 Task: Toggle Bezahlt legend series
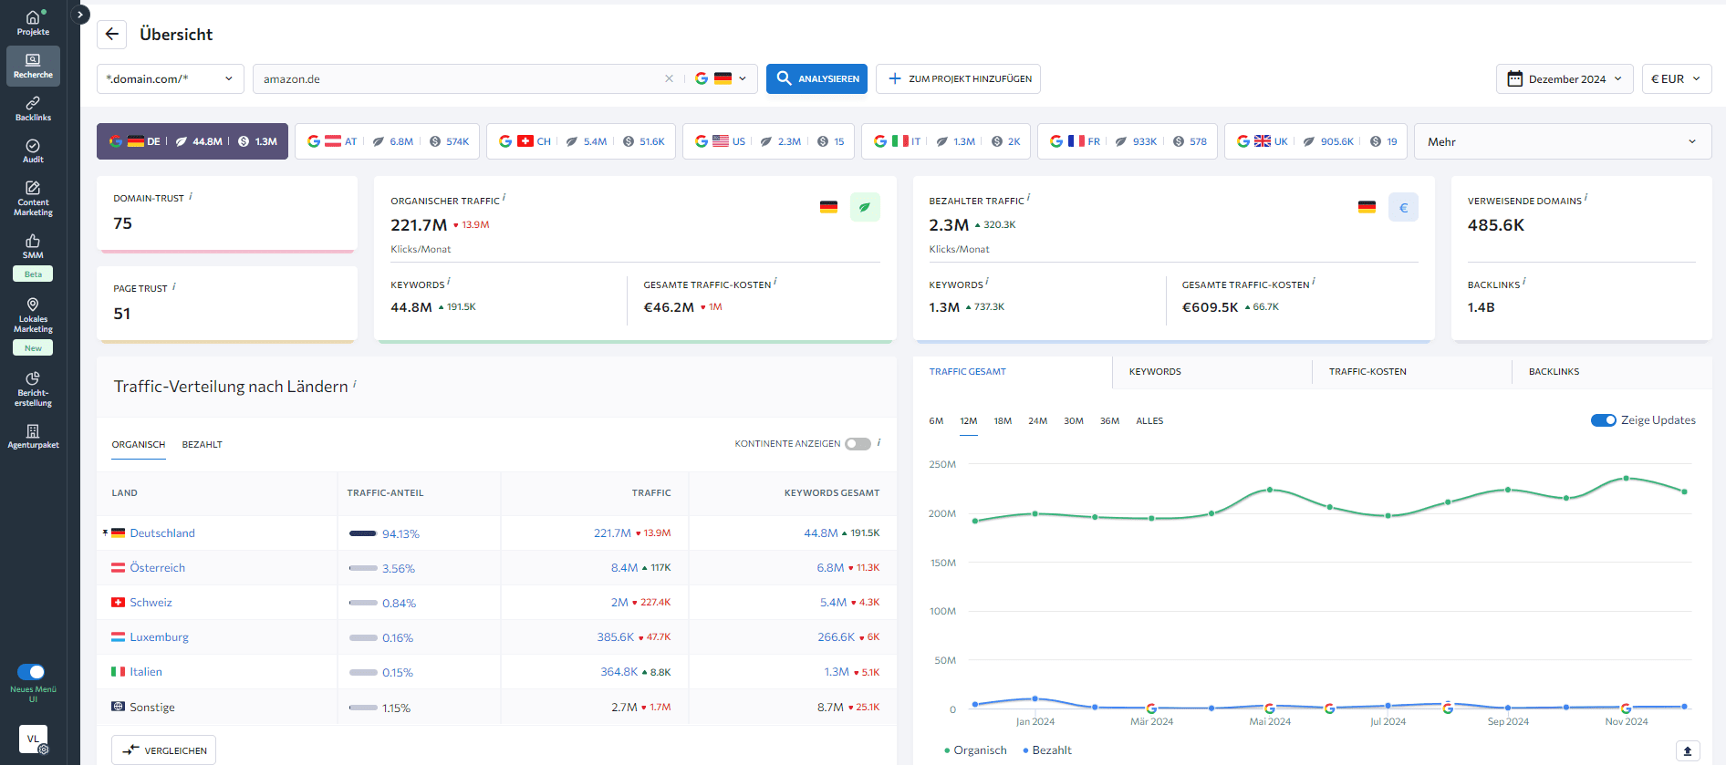(x=1046, y=750)
